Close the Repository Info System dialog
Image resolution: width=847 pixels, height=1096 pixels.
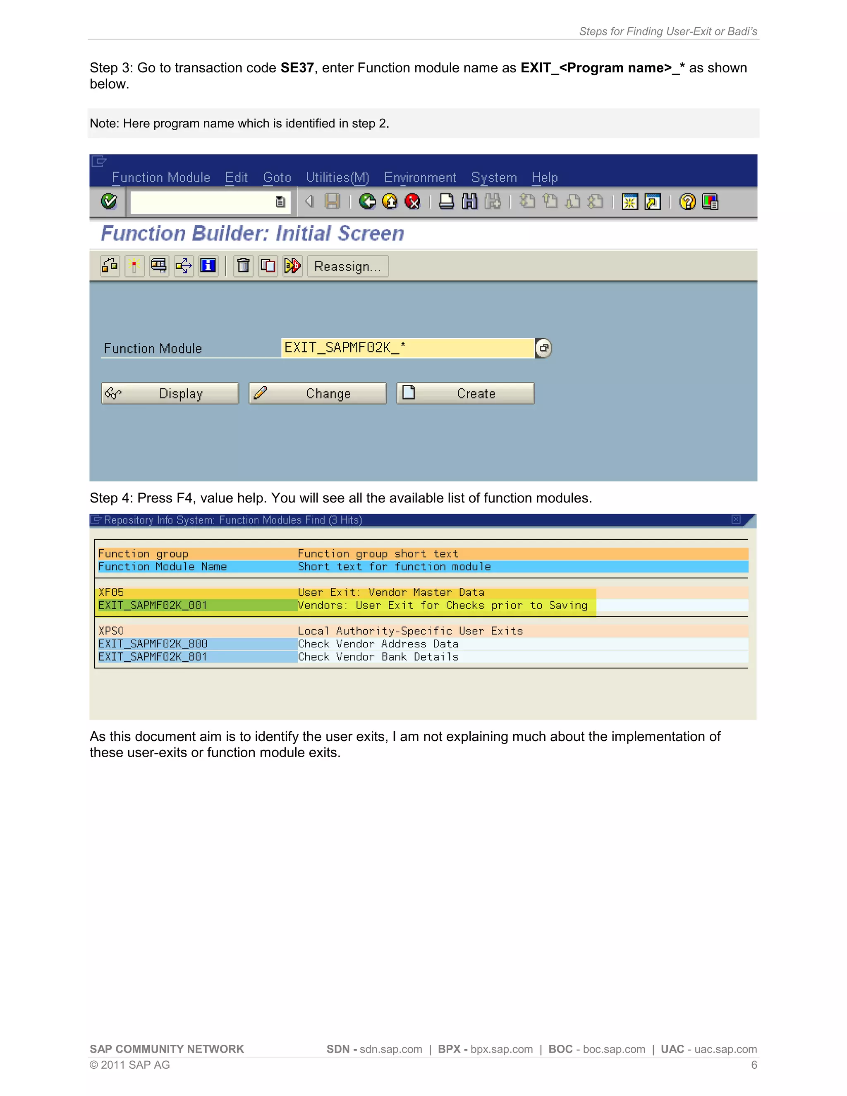[736, 519]
